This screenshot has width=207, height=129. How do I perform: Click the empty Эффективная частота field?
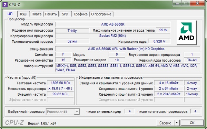tap(60, 100)
